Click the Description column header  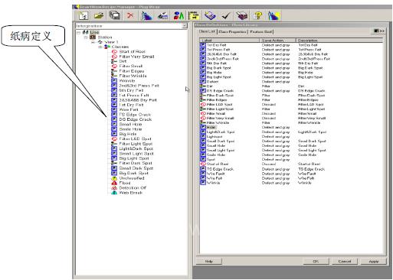coord(339,41)
